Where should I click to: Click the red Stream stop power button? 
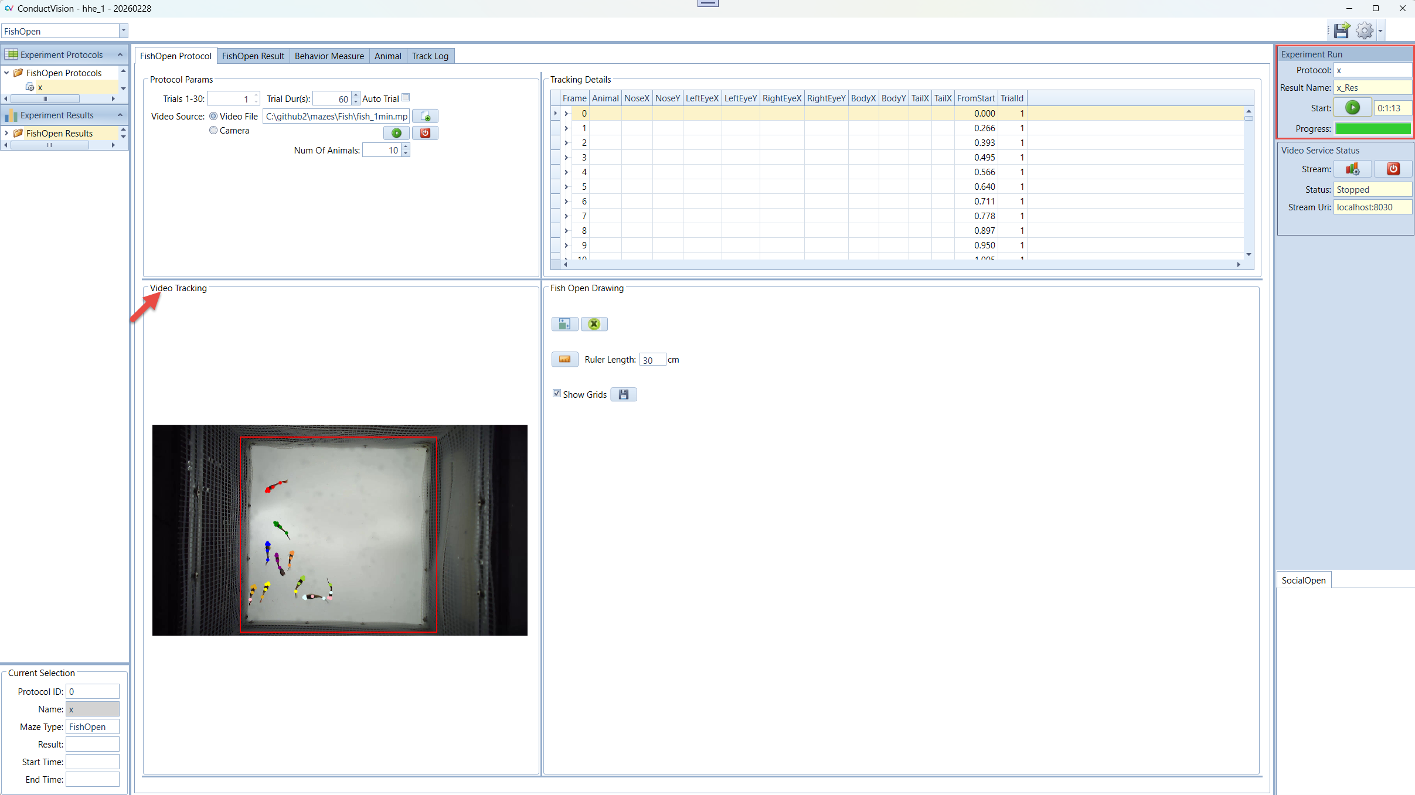point(1393,169)
